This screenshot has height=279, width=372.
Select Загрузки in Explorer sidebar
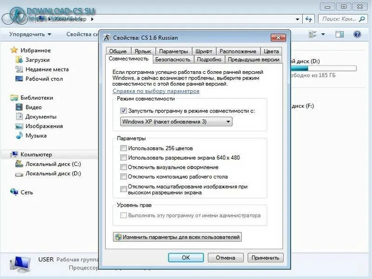[x=38, y=60]
